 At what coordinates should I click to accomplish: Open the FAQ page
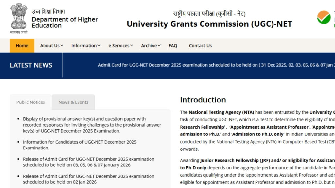coord(173,46)
